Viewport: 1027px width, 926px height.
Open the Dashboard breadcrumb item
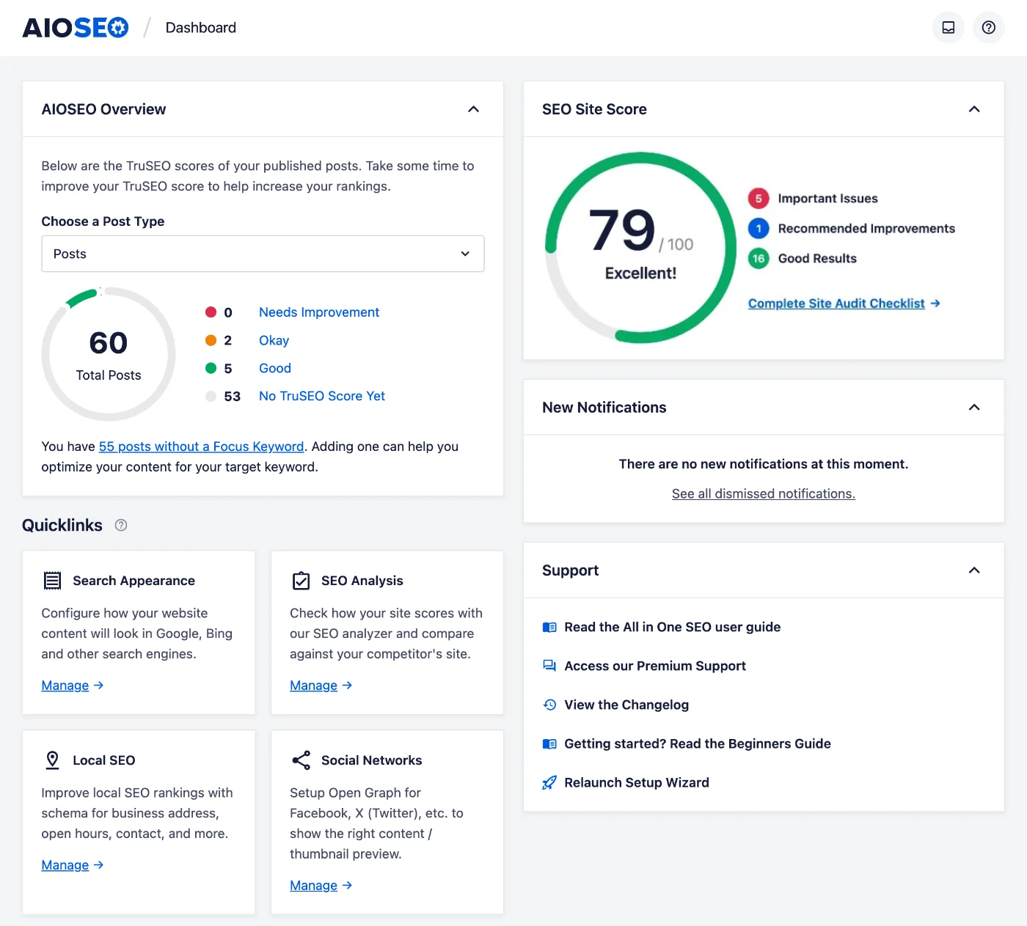[x=200, y=27]
